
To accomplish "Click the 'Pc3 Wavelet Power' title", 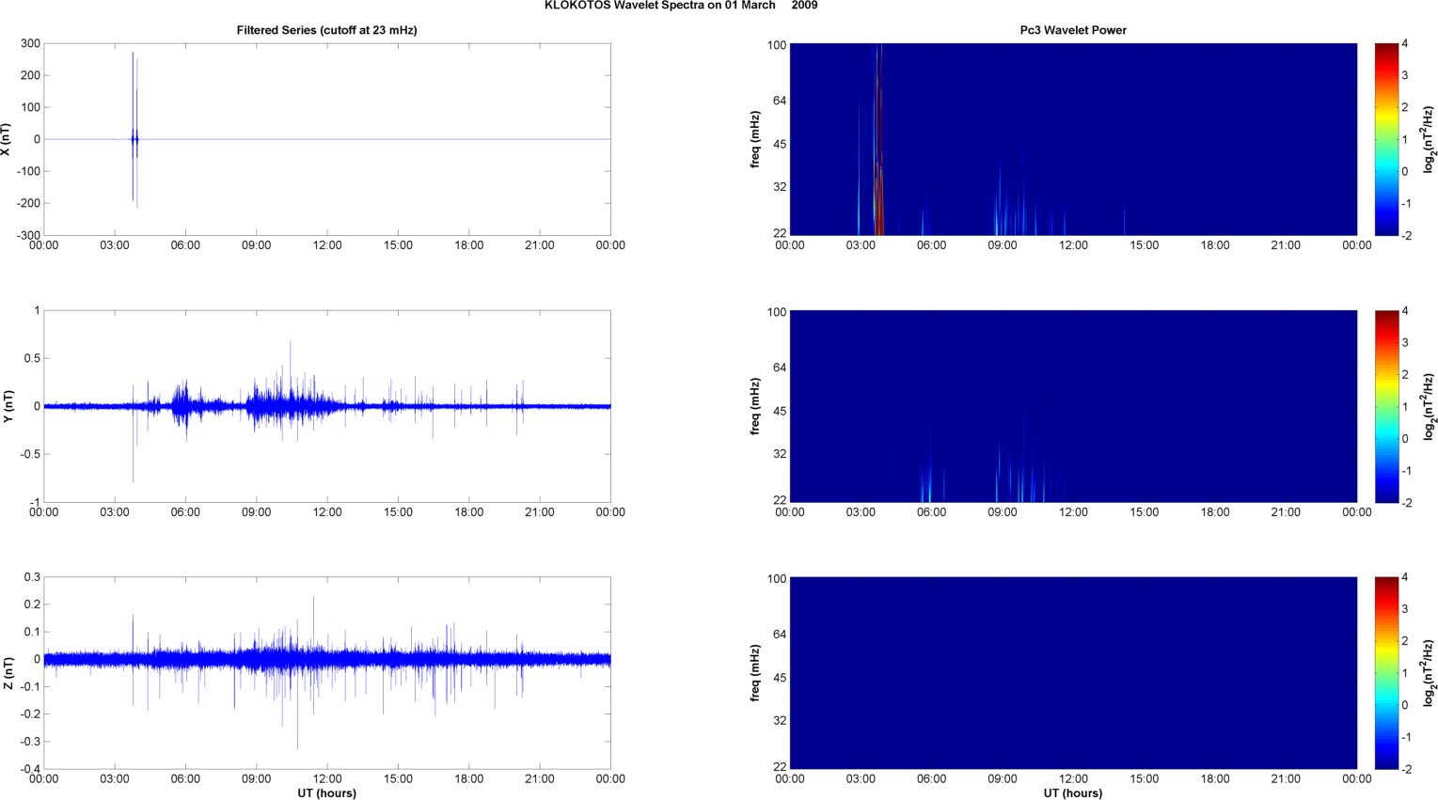I will 1073,30.
